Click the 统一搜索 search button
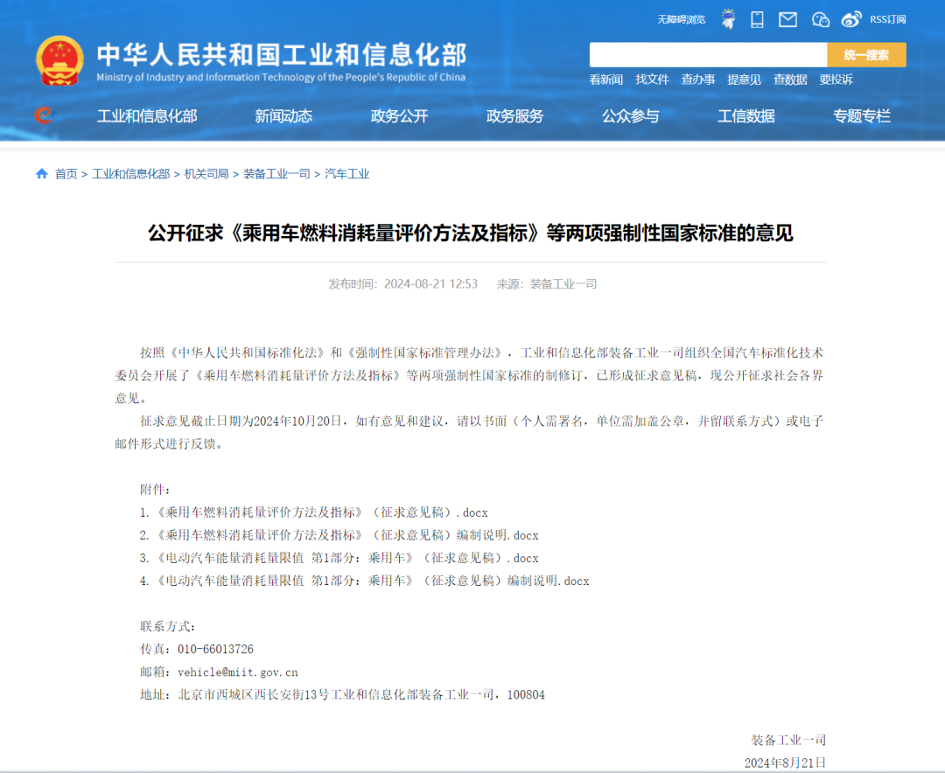 [867, 54]
